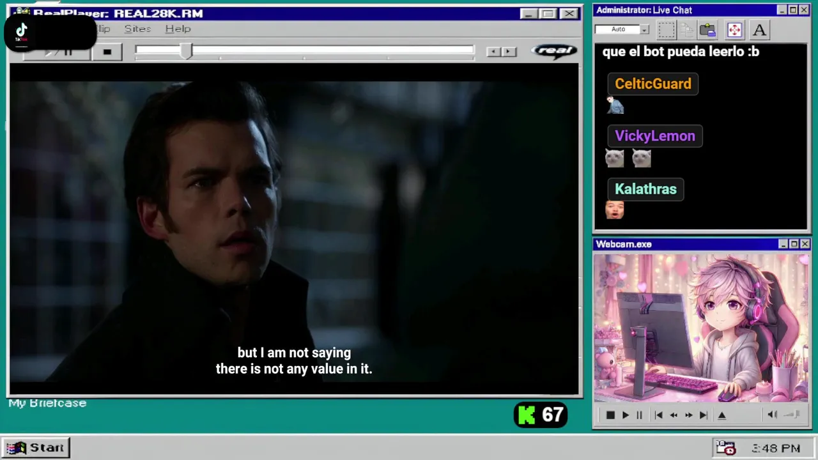This screenshot has width=818, height=460.
Task: Eject in the Webcam.exe player
Action: coord(722,415)
